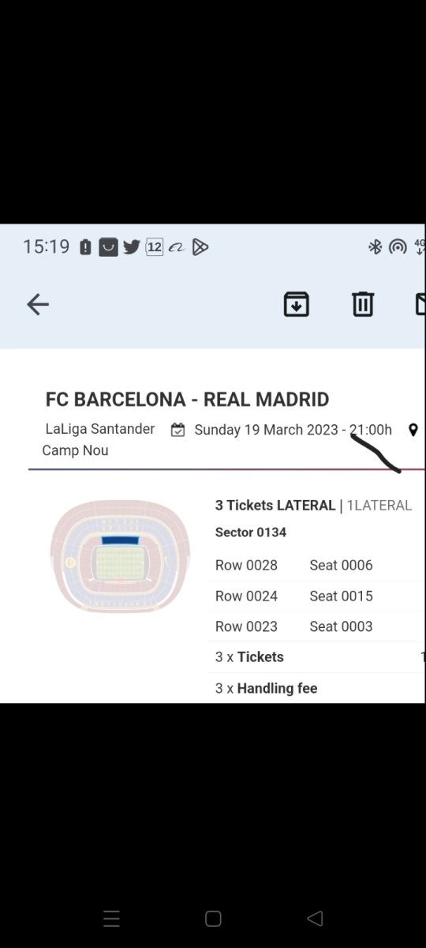The image size is (426, 948).
Task: Open the Camp Nou stadium seating map
Action: click(x=120, y=555)
